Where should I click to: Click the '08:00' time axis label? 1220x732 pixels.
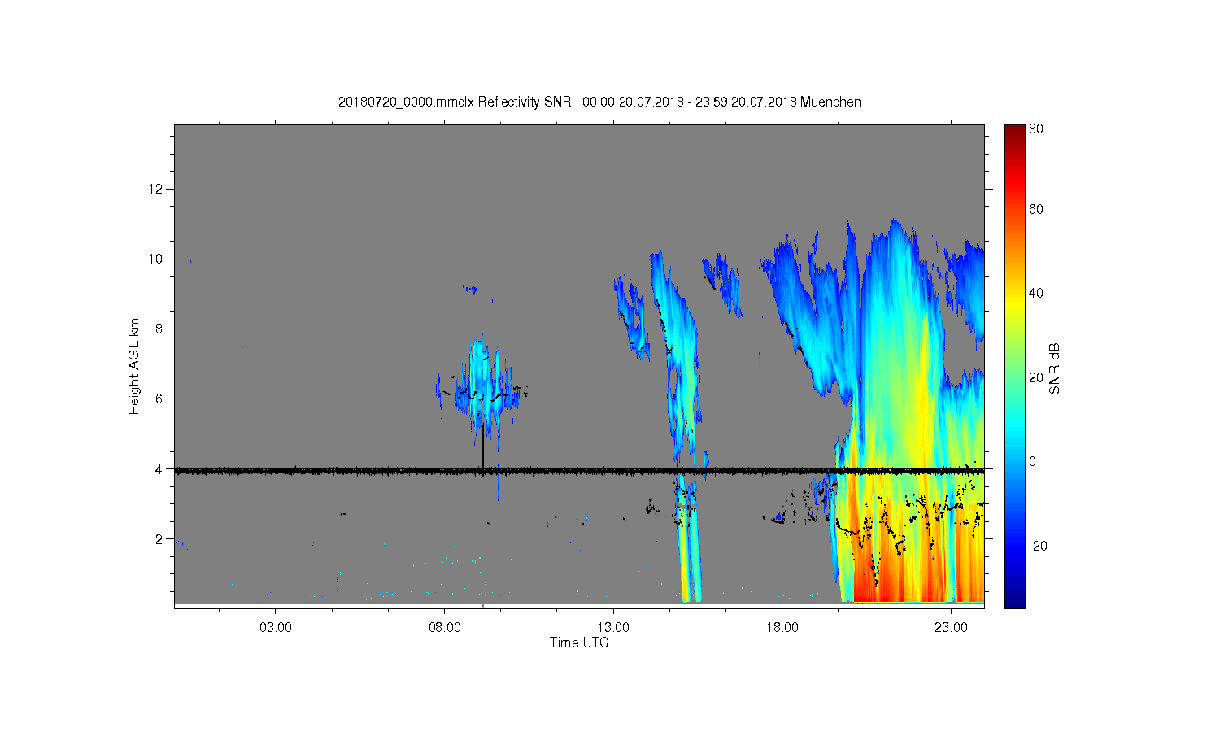(x=445, y=628)
